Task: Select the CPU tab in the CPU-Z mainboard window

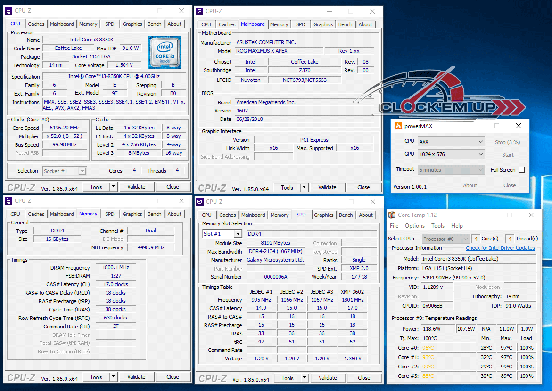Action: pos(206,24)
